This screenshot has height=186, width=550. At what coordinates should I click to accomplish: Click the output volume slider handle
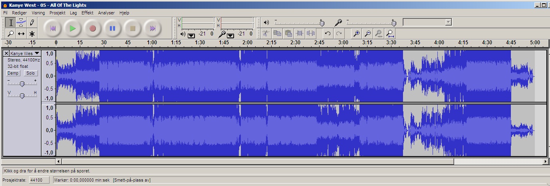coord(322,23)
